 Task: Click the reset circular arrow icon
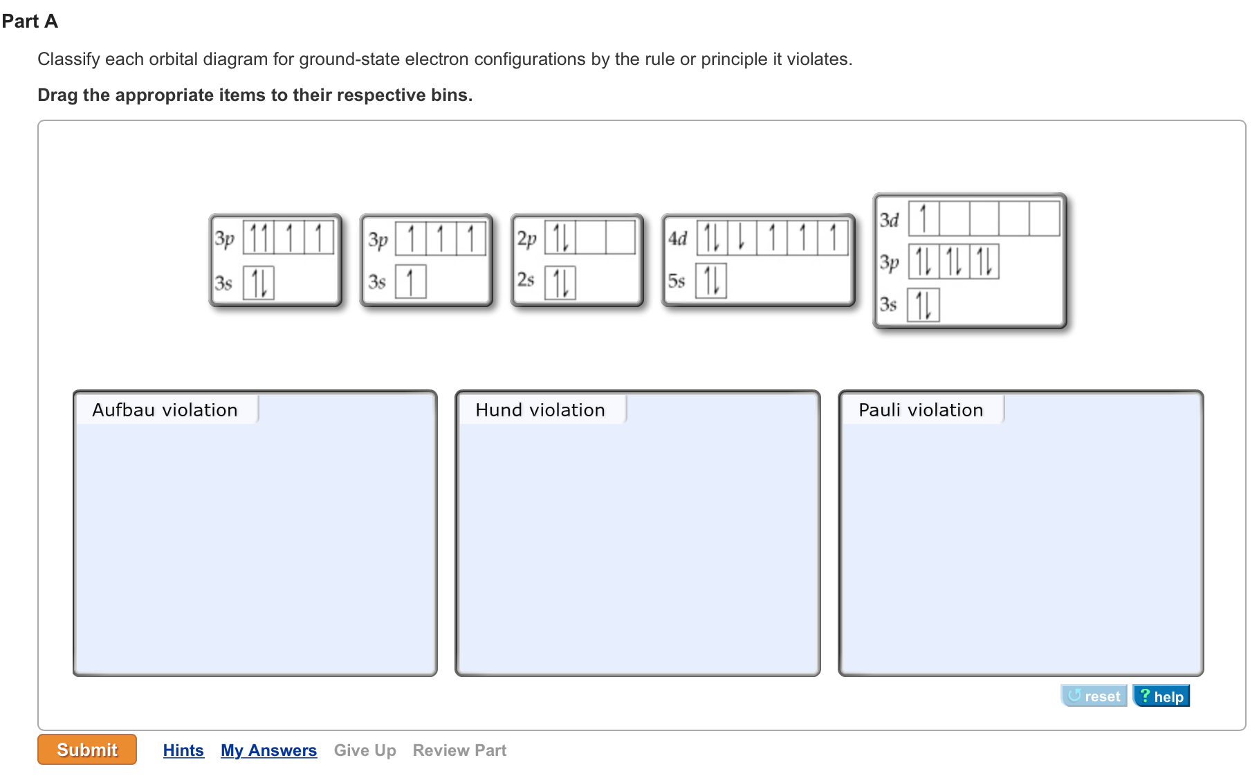[1074, 696]
